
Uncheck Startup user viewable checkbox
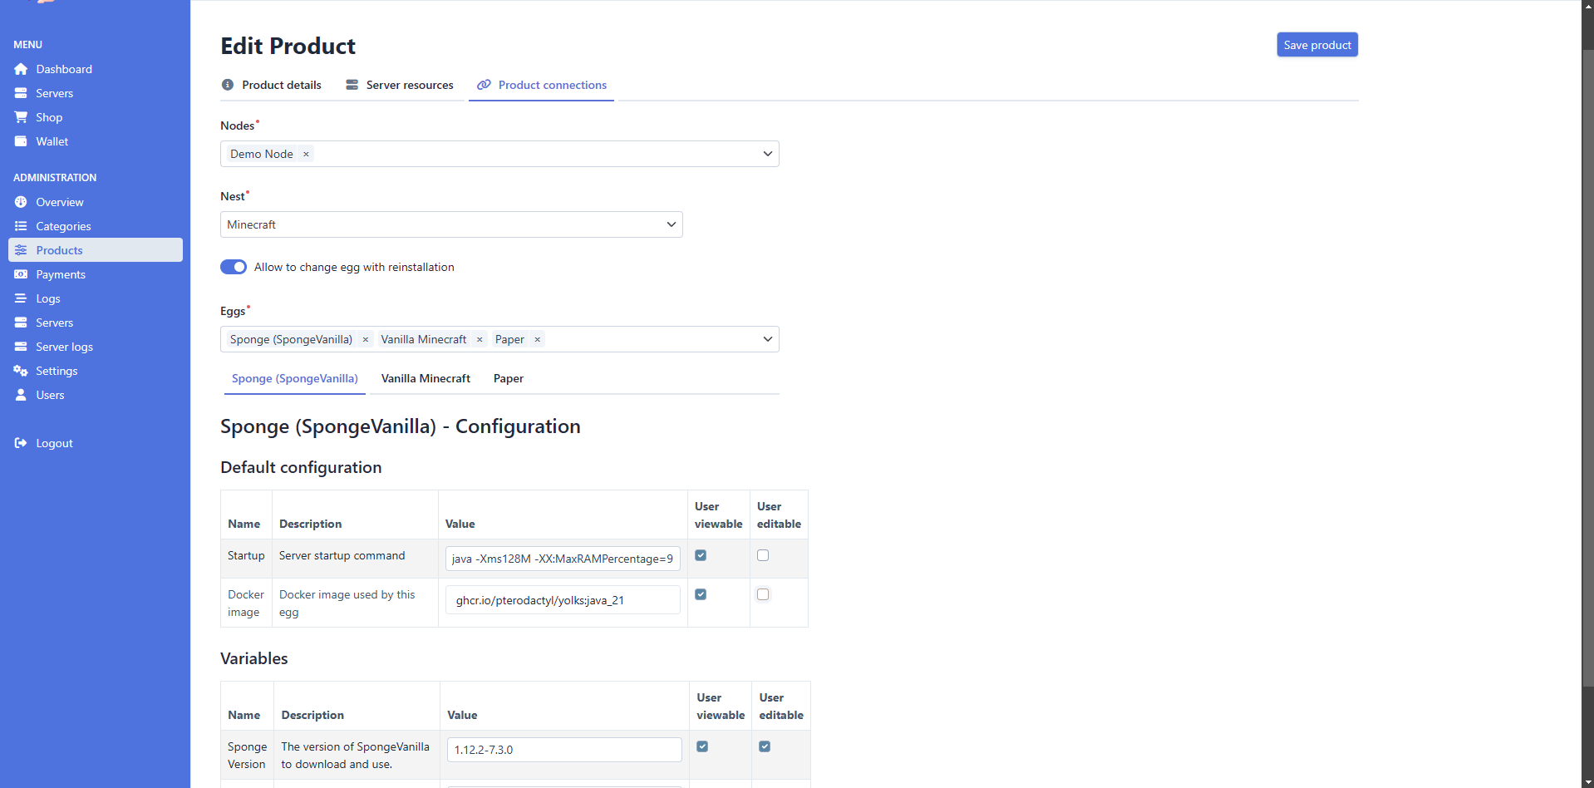coord(701,555)
